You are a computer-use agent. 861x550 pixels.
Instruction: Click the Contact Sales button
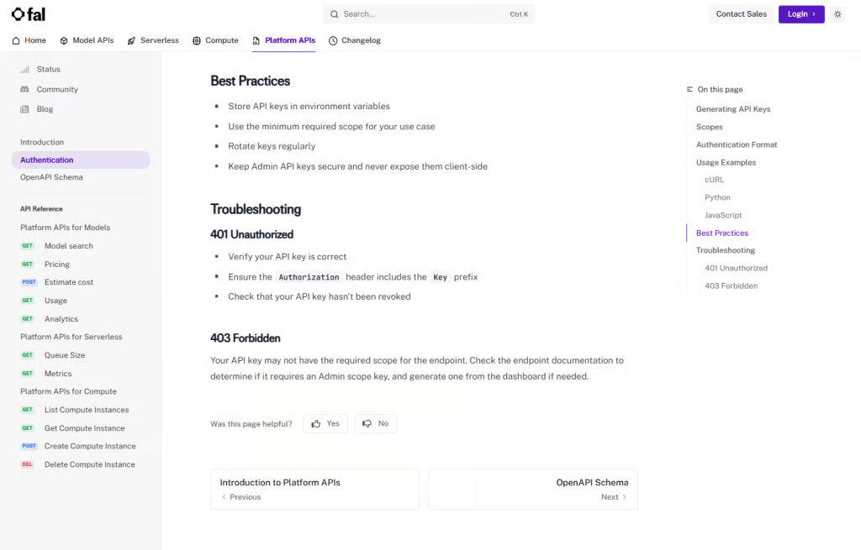(741, 14)
